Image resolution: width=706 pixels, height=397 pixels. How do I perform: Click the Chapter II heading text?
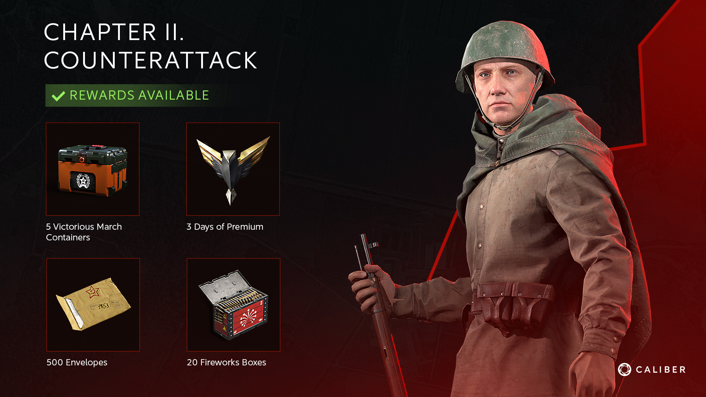click(114, 32)
